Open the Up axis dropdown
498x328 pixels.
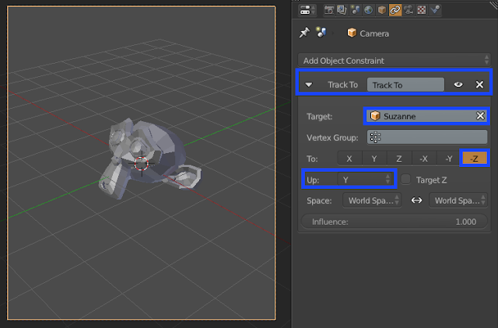(365, 180)
